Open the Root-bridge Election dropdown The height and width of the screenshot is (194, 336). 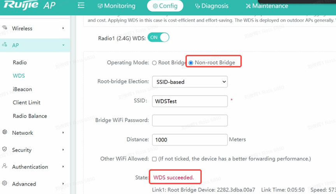tap(190, 82)
